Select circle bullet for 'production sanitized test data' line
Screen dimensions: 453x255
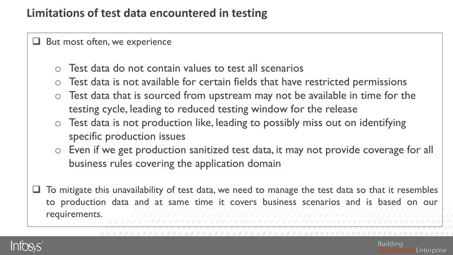click(58, 151)
